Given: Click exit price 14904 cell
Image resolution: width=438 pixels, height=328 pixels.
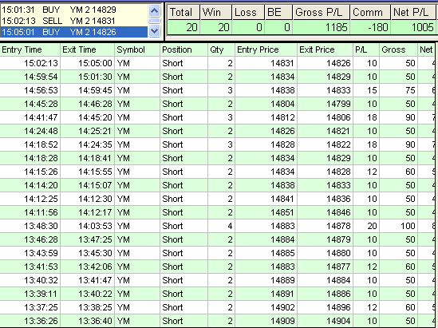Looking at the screenshot, I should (325, 321).
